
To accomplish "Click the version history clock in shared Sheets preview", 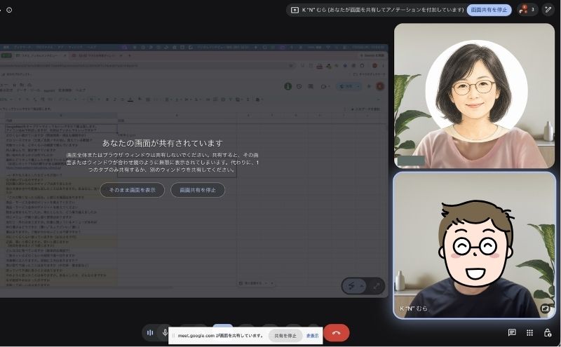I will [x=299, y=86].
